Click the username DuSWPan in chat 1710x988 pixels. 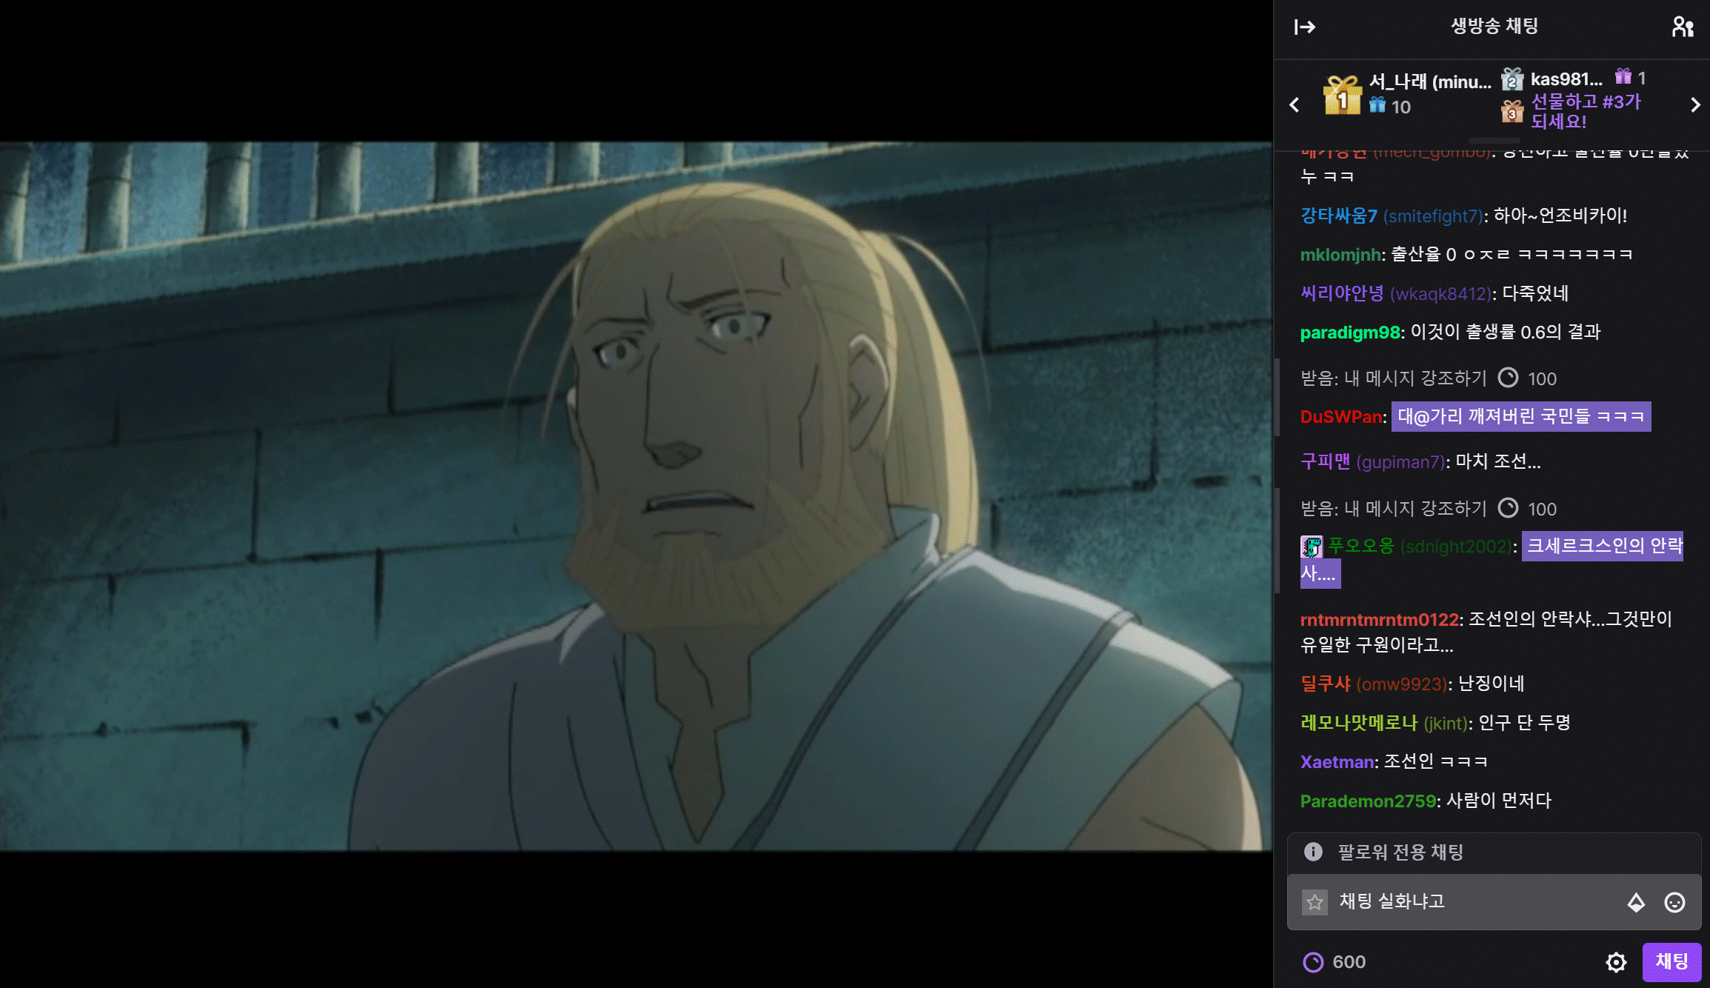(1340, 417)
